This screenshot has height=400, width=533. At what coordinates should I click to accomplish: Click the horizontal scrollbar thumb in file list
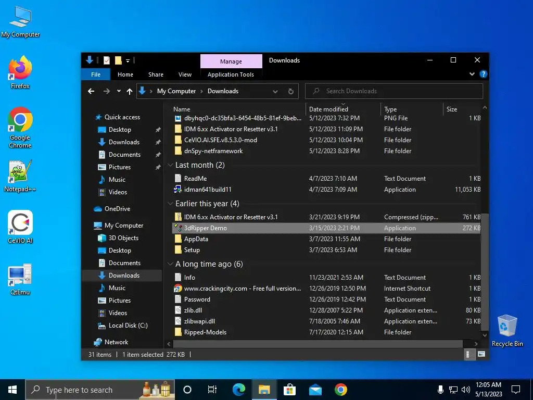coord(318,344)
